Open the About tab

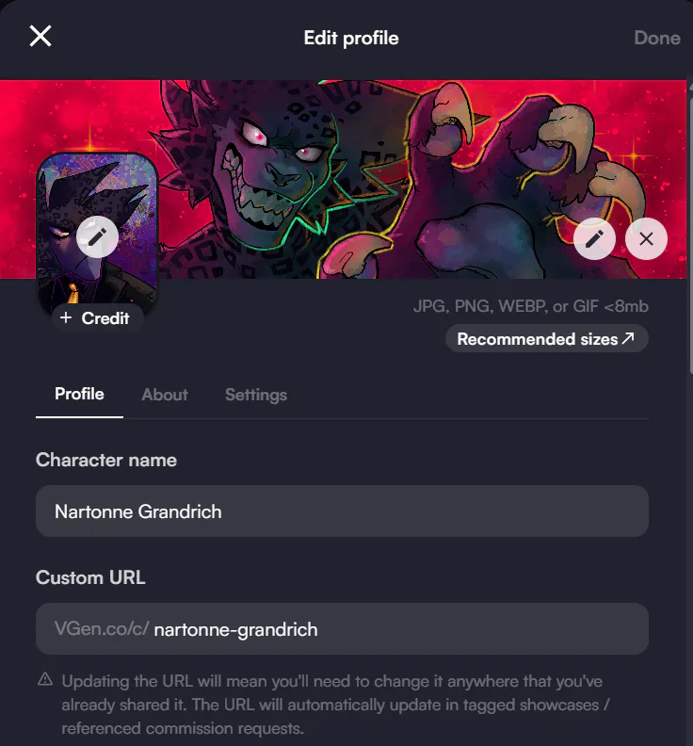[x=165, y=396]
